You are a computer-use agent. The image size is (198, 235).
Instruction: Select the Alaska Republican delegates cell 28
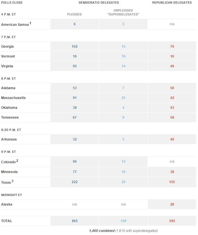172,204
